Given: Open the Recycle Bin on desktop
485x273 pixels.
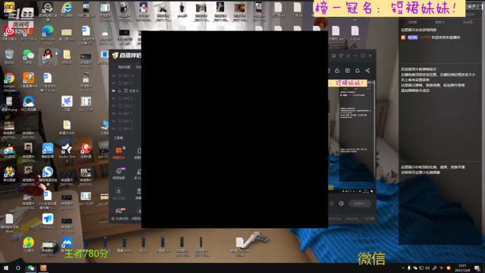Looking at the screenshot, I should click(9, 56).
